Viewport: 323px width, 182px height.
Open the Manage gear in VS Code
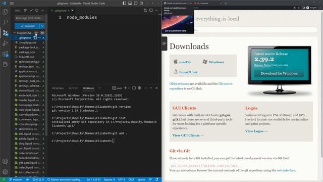tap(5, 171)
